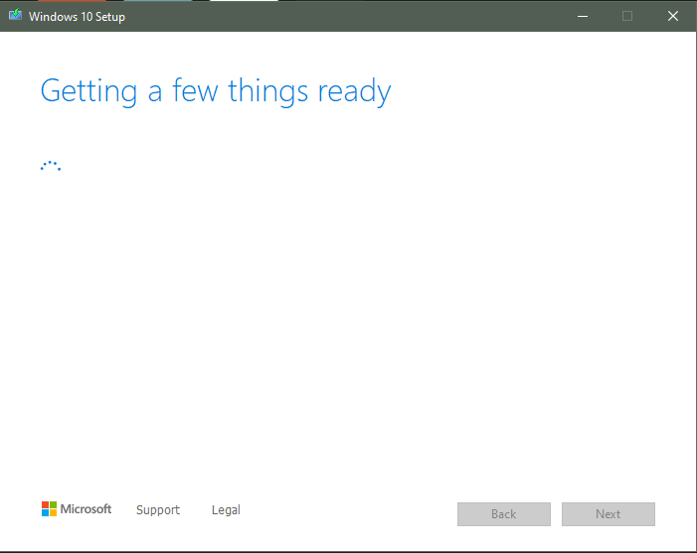Open the Legal link
The width and height of the screenshot is (697, 553).
226,509
